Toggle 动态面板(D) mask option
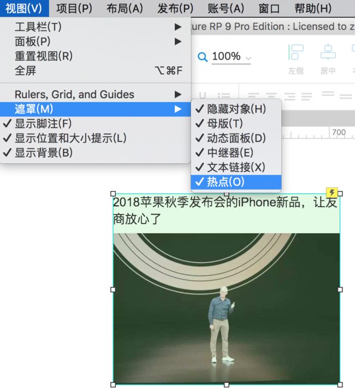Viewport: 355px width, 389px height. click(236, 138)
